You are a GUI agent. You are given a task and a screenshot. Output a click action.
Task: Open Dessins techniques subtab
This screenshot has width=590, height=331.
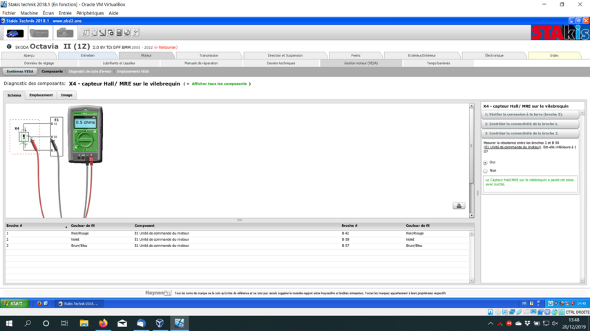pos(281,63)
